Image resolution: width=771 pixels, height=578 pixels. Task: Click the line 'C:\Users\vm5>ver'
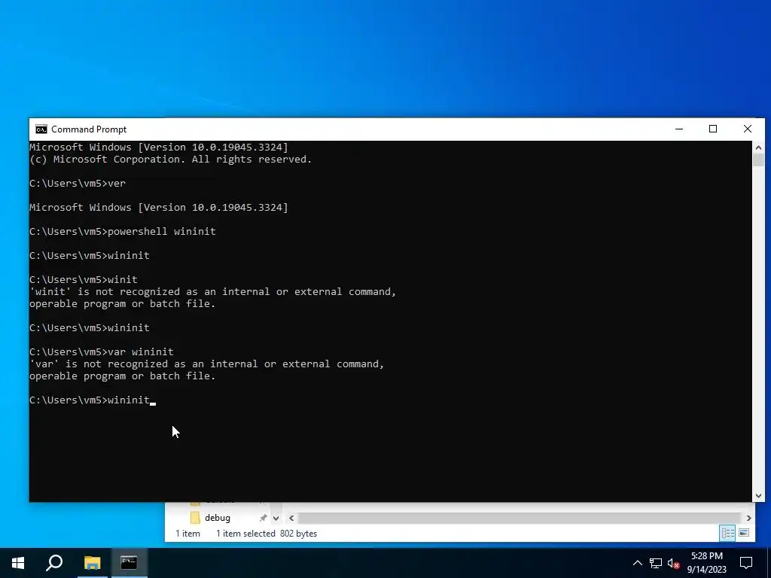click(x=78, y=184)
